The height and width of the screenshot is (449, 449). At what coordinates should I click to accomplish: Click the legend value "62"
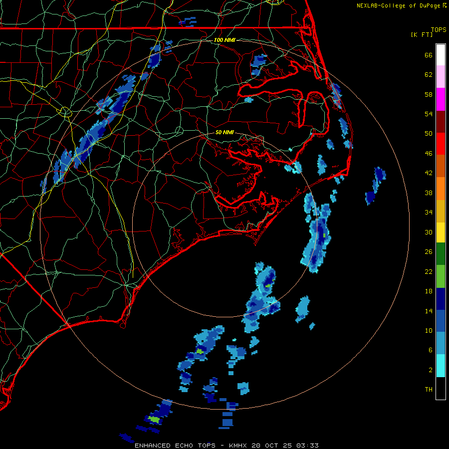429,75
